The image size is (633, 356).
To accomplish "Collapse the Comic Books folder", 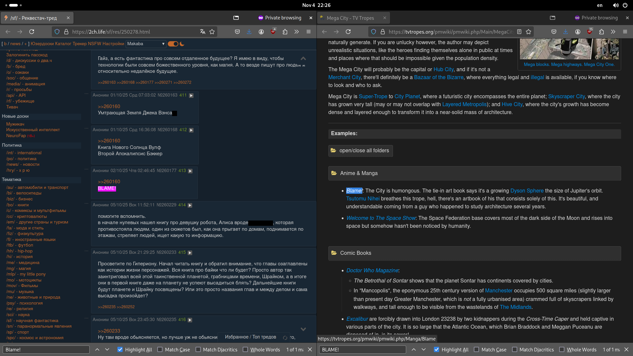I will click(355, 253).
